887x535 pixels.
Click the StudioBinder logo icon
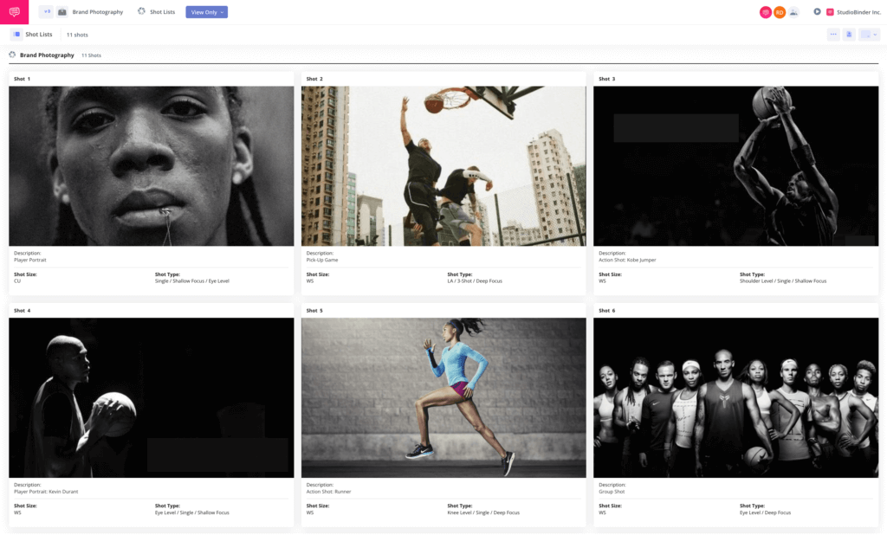point(13,12)
